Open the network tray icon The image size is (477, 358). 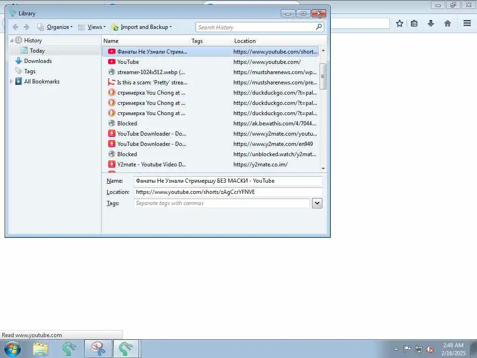coord(419,349)
